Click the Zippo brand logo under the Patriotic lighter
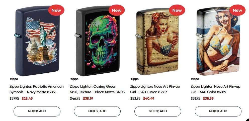The height and width of the screenshot is (121, 249). (x=14, y=79)
